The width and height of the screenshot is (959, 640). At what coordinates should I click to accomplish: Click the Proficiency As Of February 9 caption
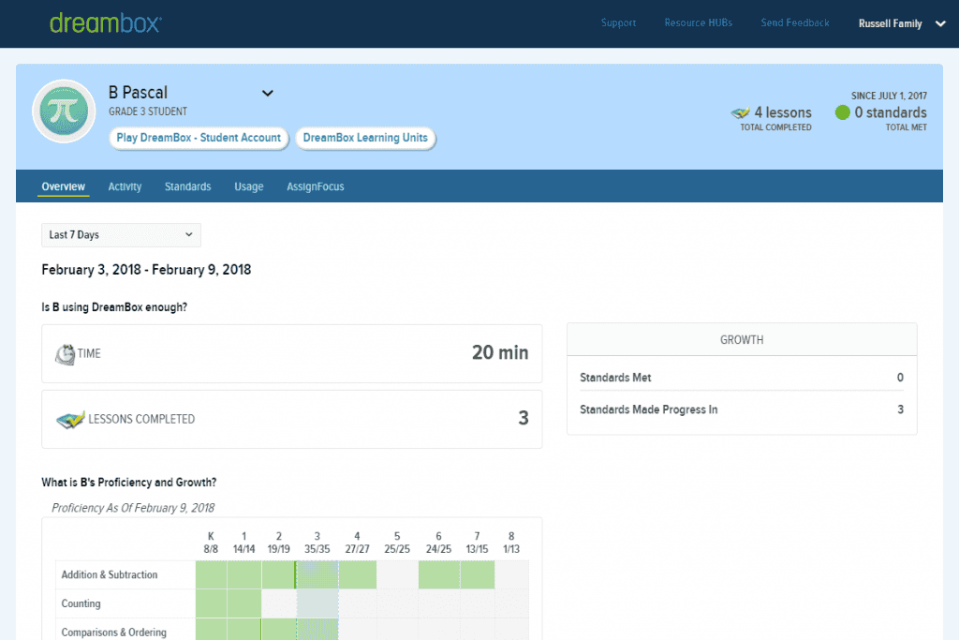tap(133, 508)
